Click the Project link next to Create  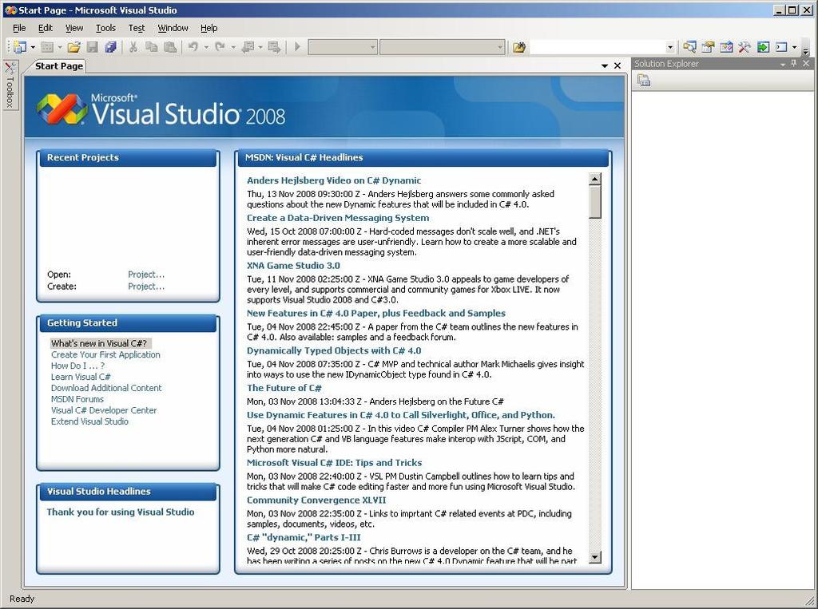146,287
